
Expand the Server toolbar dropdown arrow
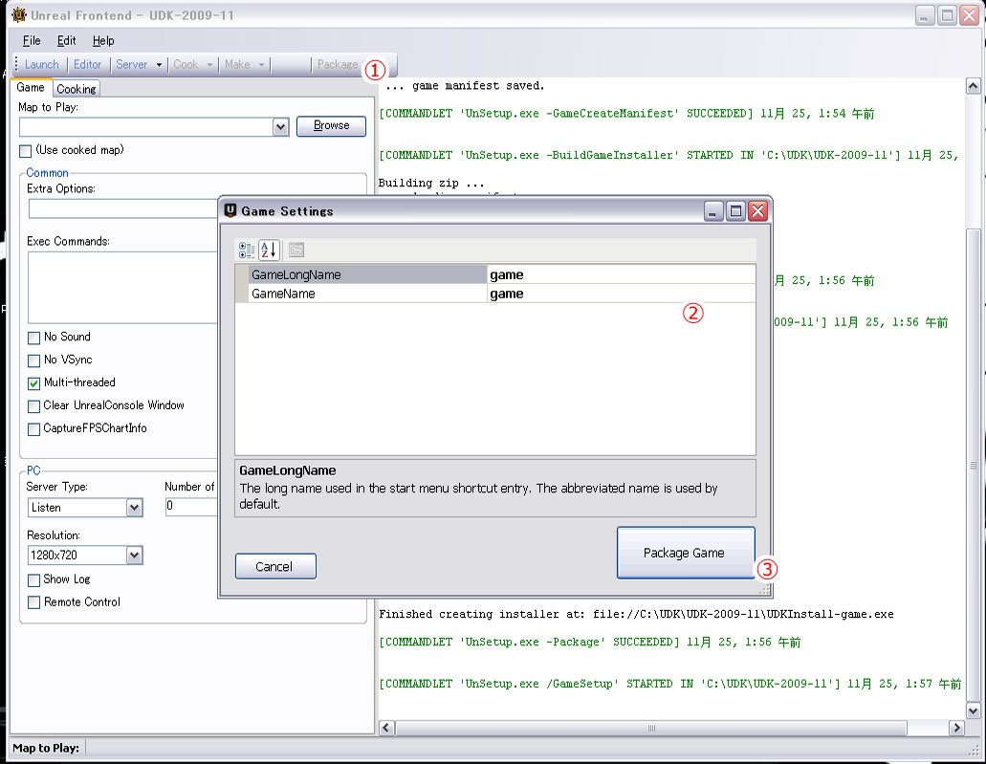tap(159, 65)
